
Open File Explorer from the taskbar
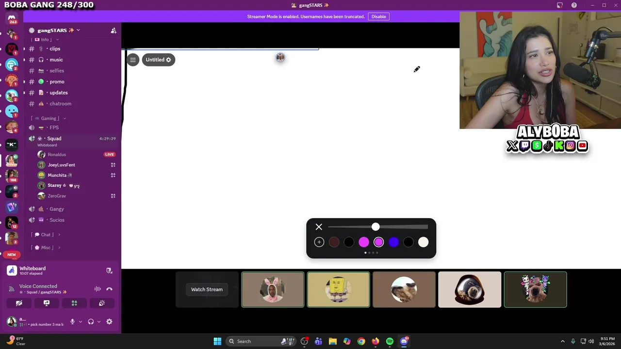(332, 341)
